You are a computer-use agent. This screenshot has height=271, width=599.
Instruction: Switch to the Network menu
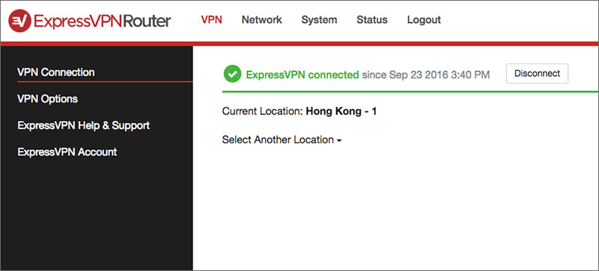(x=261, y=20)
